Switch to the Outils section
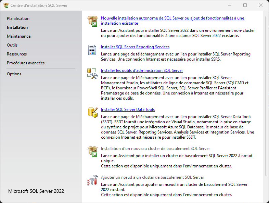This screenshot has width=269, height=203. (x=12, y=45)
